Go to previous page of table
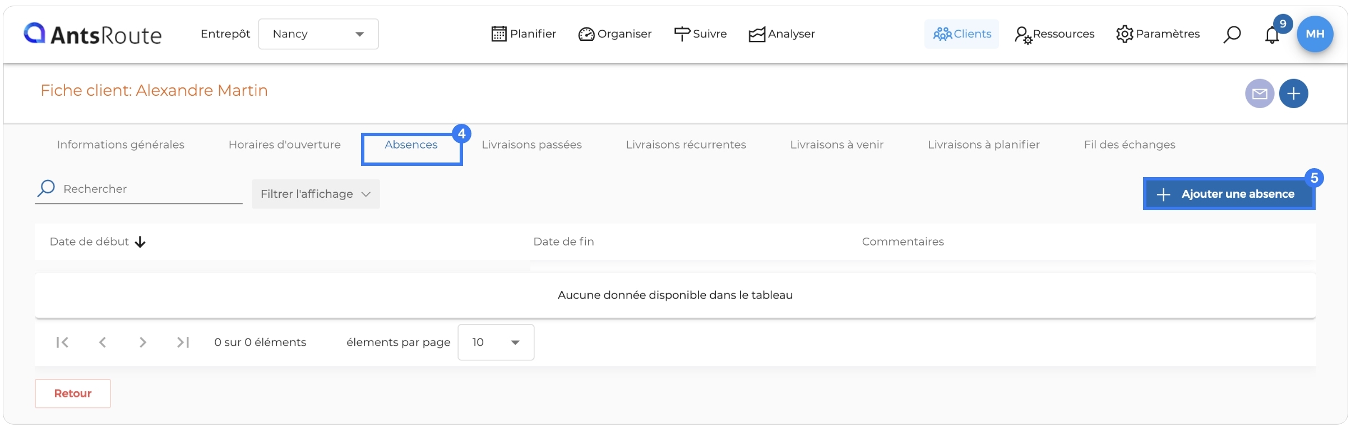 tap(103, 342)
